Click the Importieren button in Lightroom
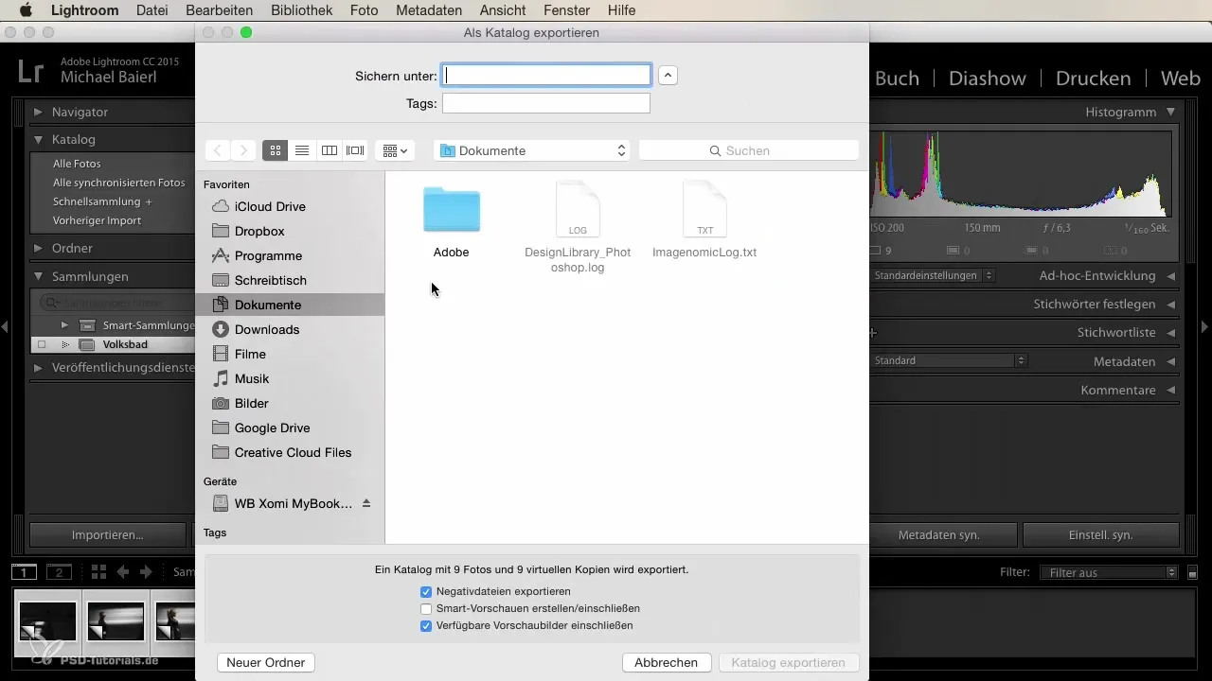 pos(108,534)
